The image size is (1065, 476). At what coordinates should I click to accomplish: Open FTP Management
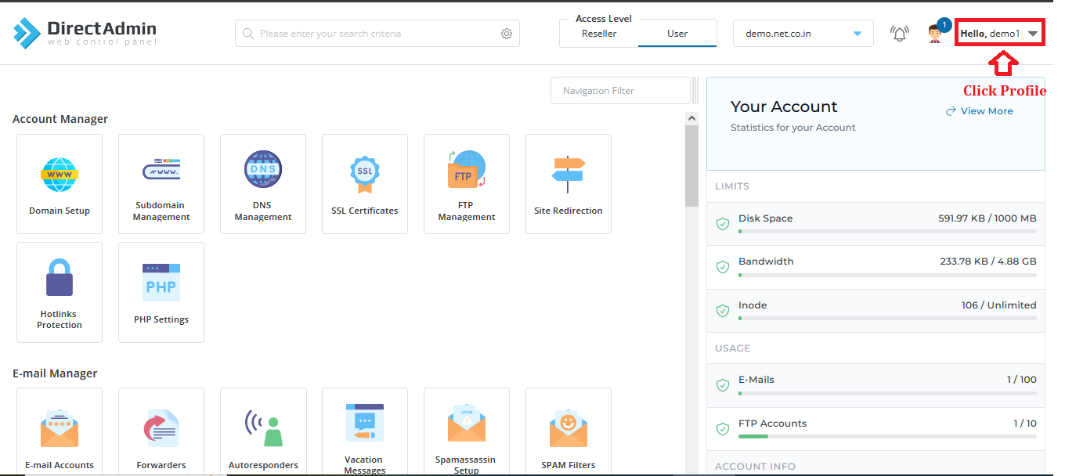(467, 184)
